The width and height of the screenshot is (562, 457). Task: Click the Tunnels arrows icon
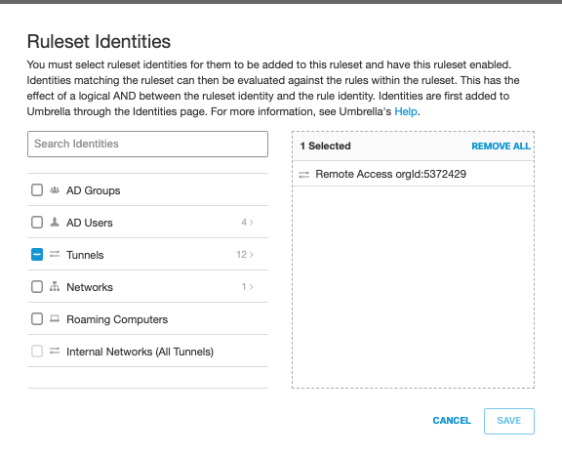(x=55, y=254)
